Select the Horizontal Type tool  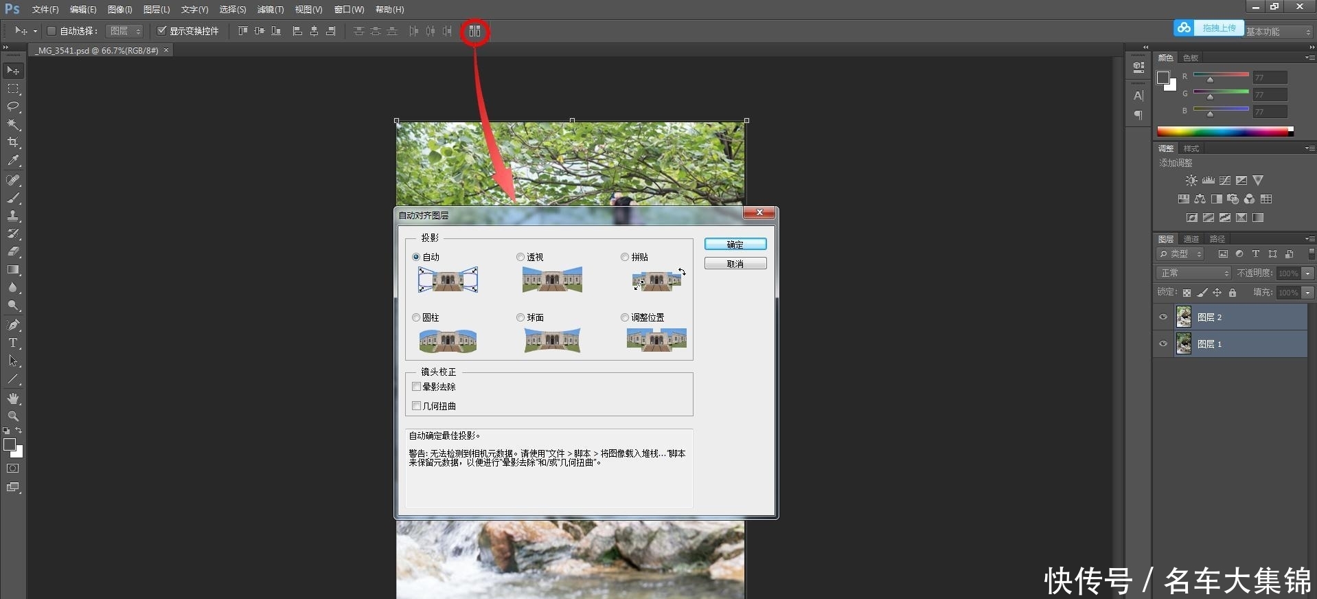click(13, 343)
